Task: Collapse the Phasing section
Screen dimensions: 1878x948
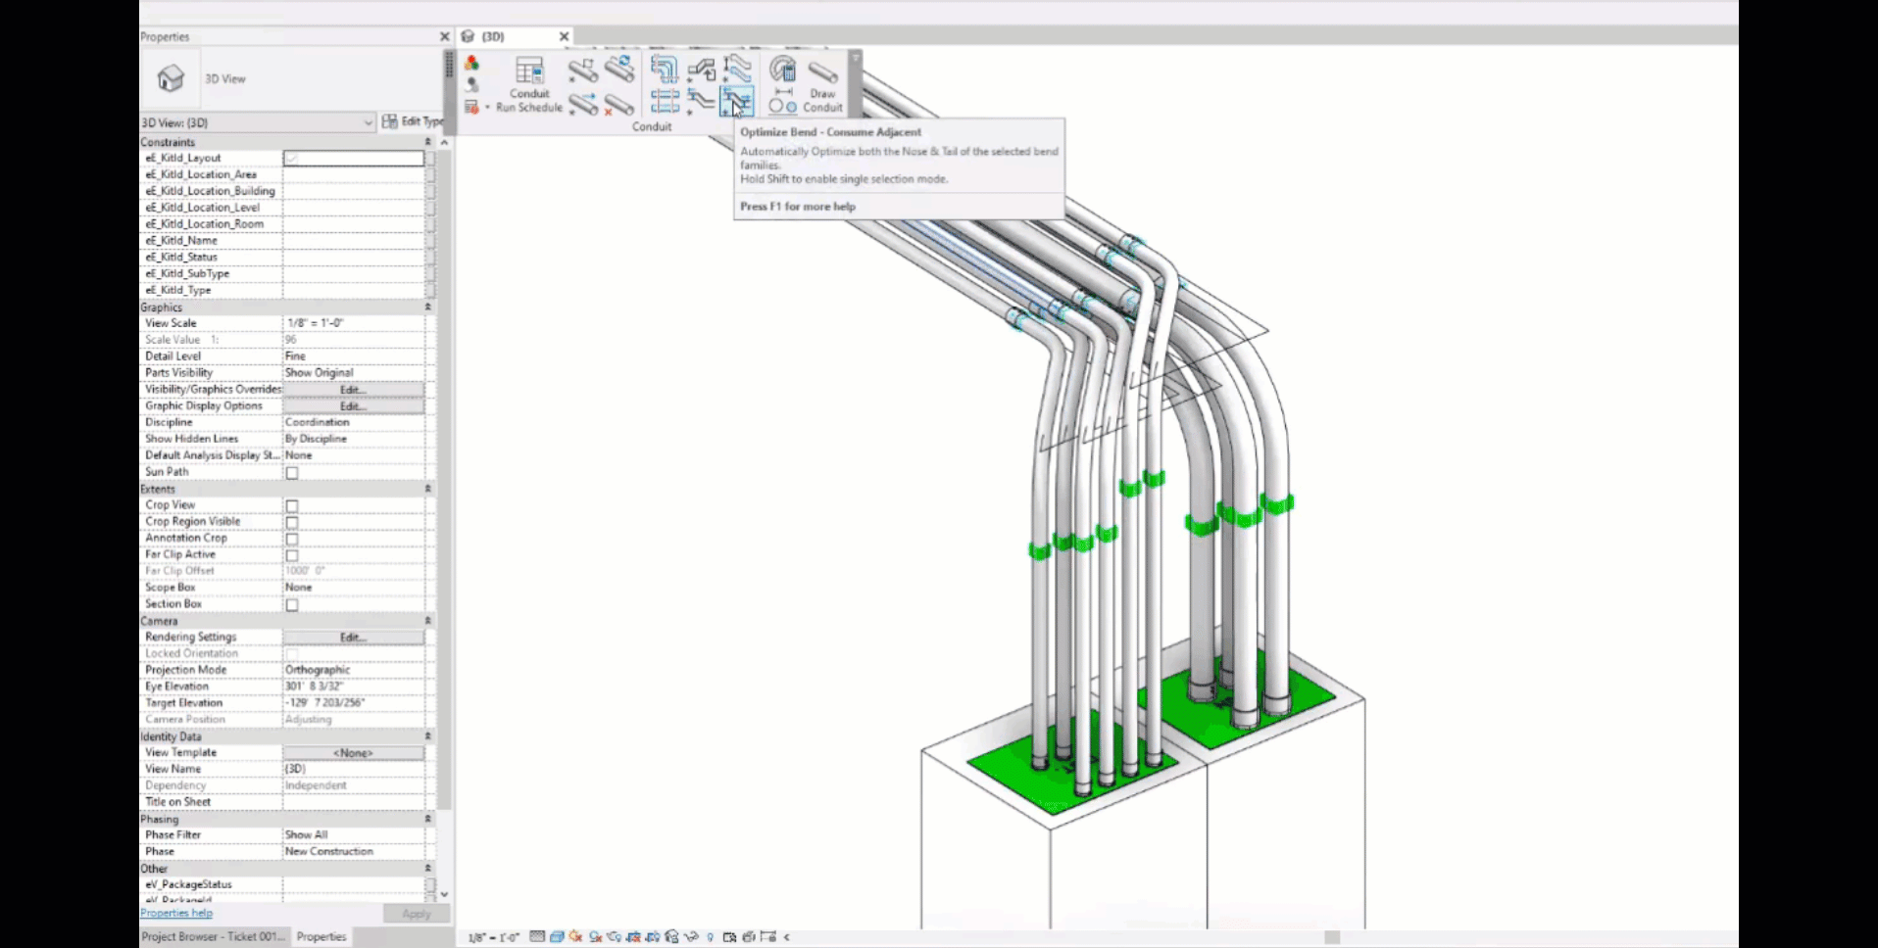Action: 427,819
